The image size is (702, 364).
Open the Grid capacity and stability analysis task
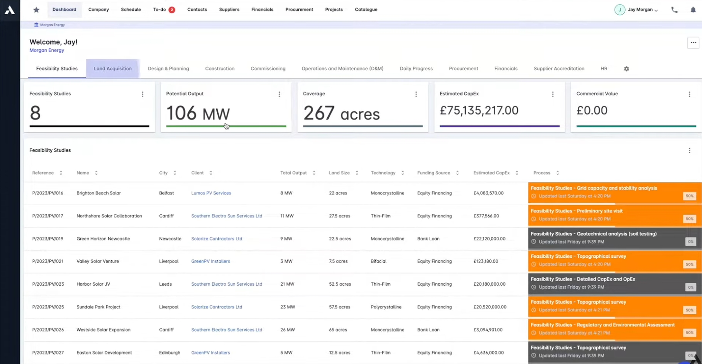click(594, 188)
